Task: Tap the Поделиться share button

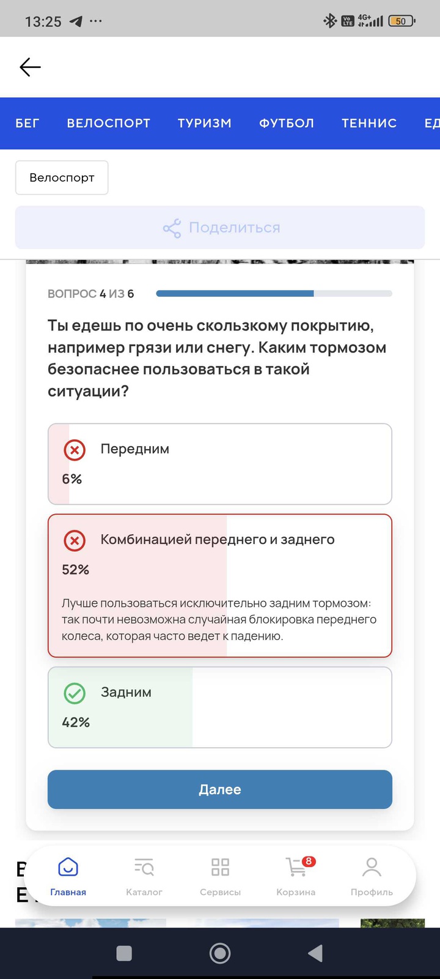Action: (x=220, y=228)
